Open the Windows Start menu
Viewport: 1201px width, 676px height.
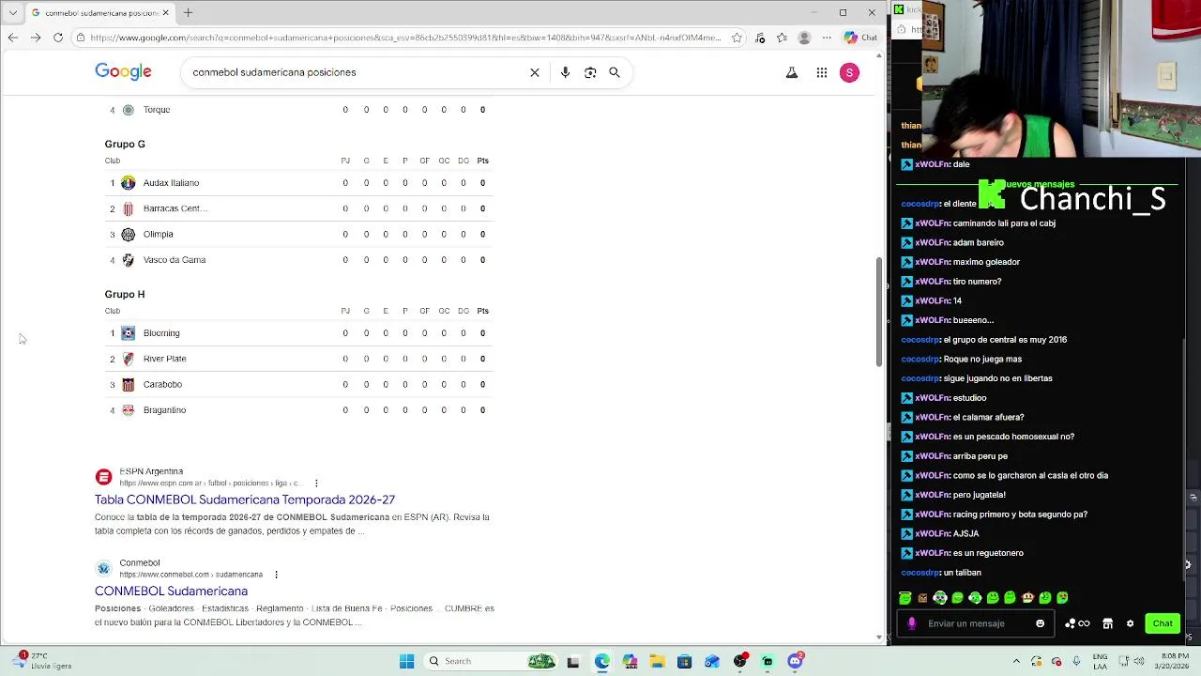[x=406, y=661]
